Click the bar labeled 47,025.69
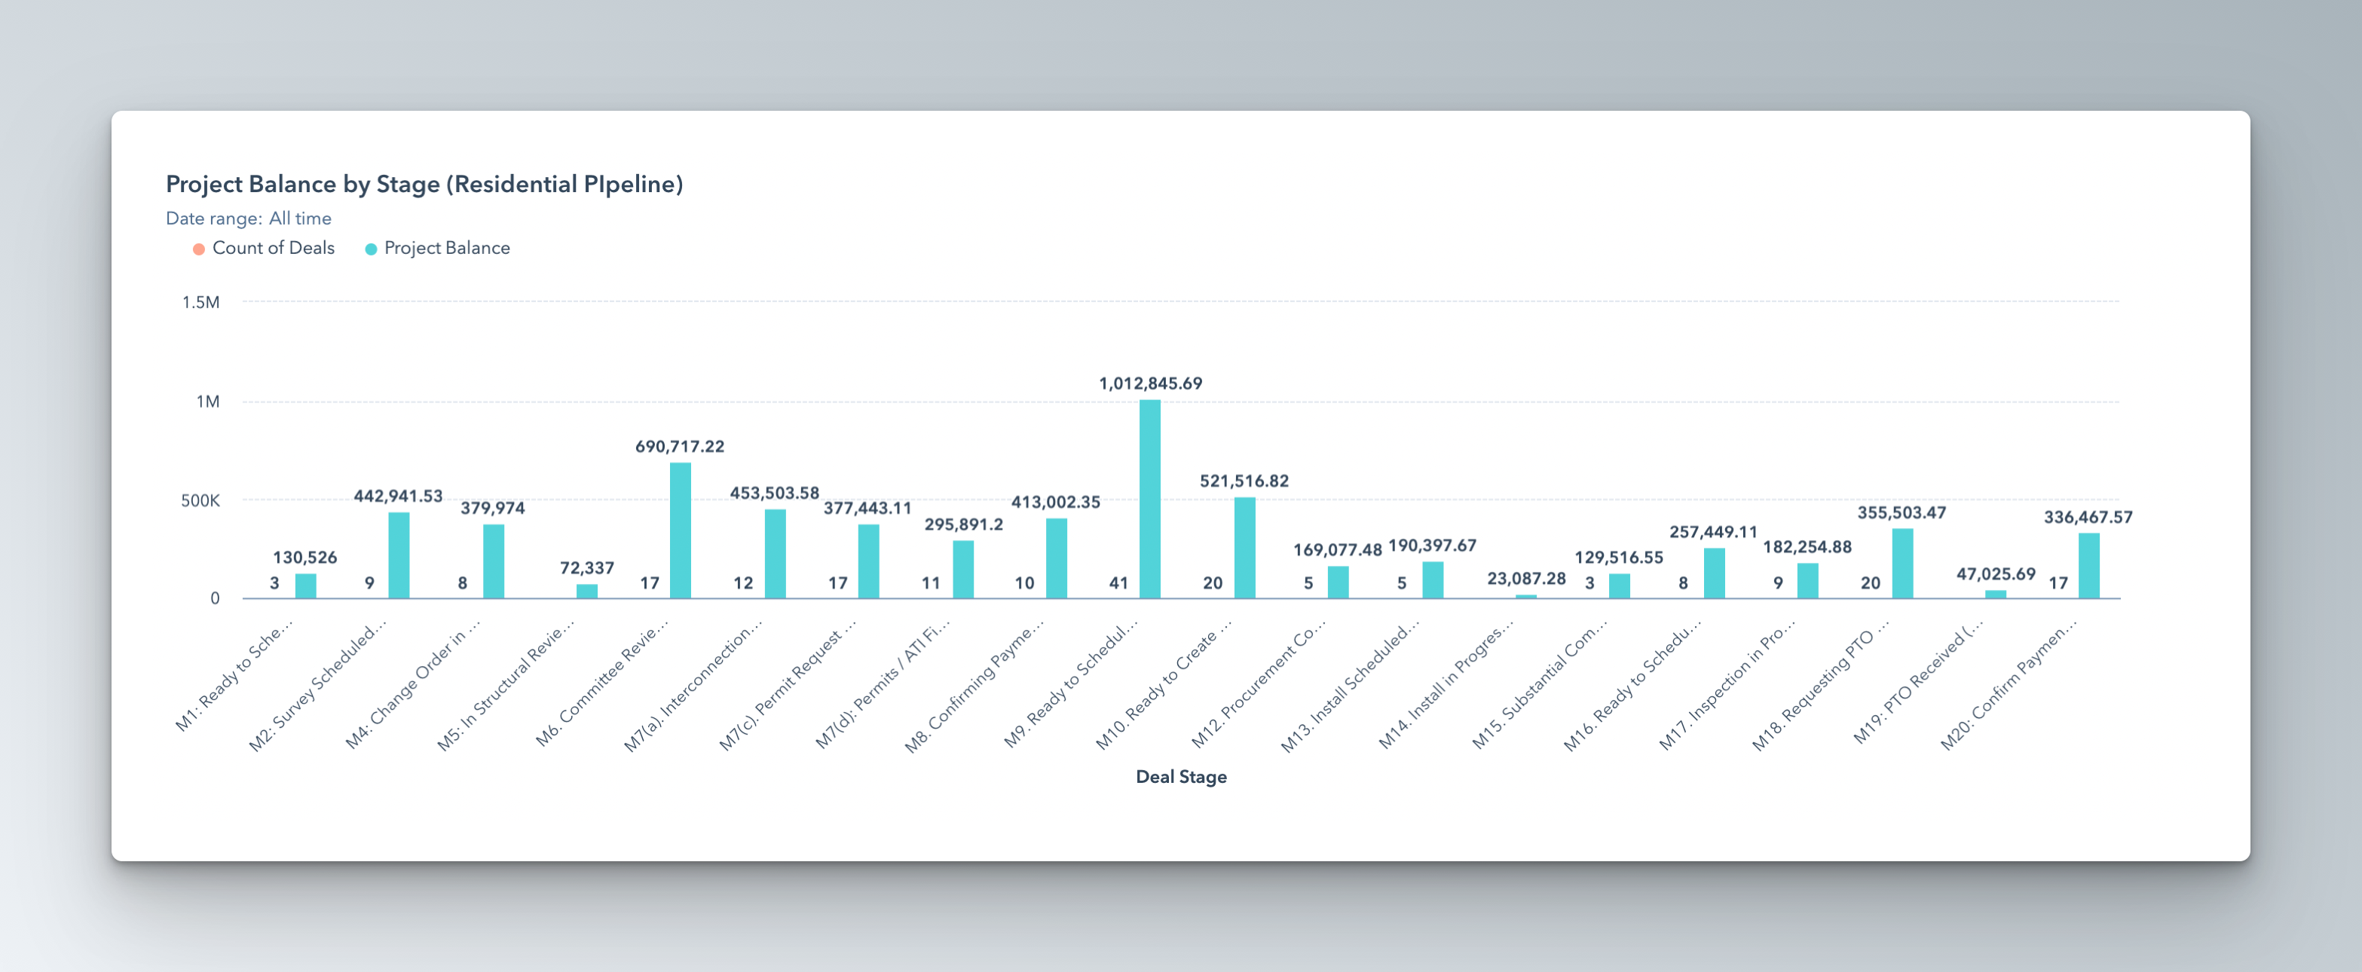Image resolution: width=2362 pixels, height=972 pixels. (1995, 595)
